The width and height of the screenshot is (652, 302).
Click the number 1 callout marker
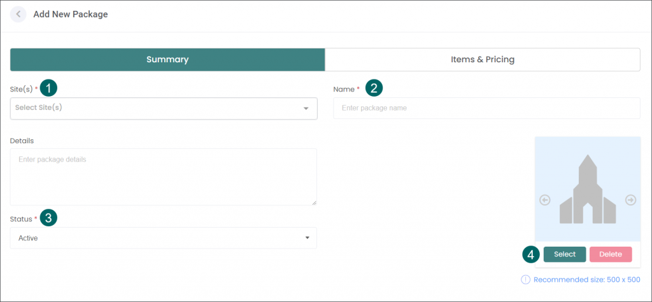(x=48, y=88)
